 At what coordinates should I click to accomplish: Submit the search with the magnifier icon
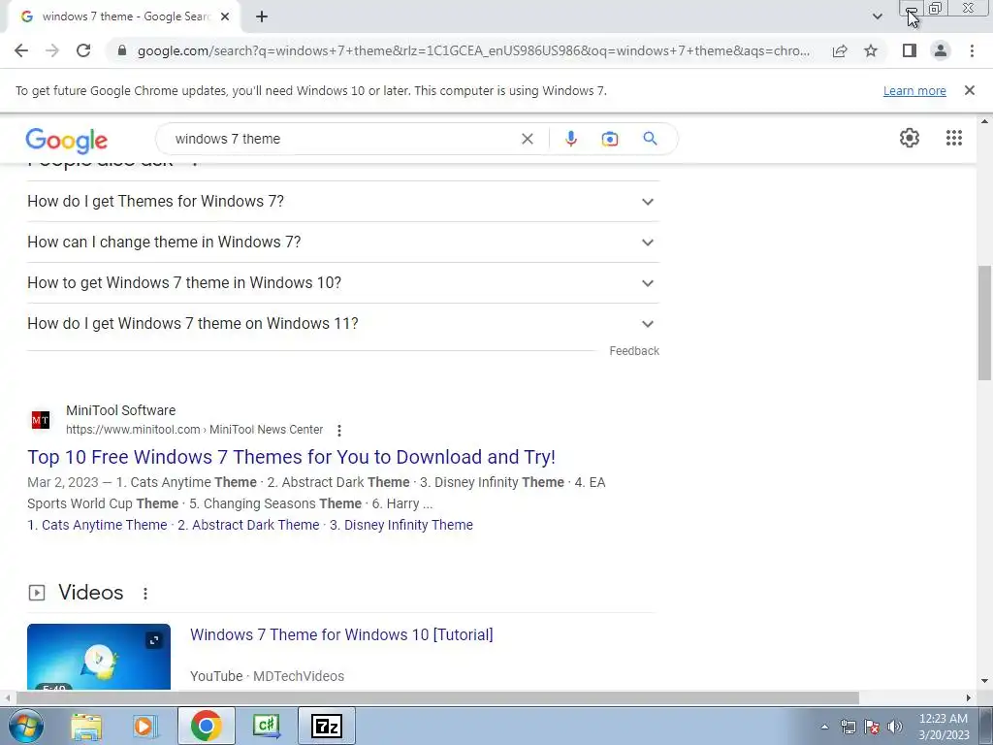point(650,139)
